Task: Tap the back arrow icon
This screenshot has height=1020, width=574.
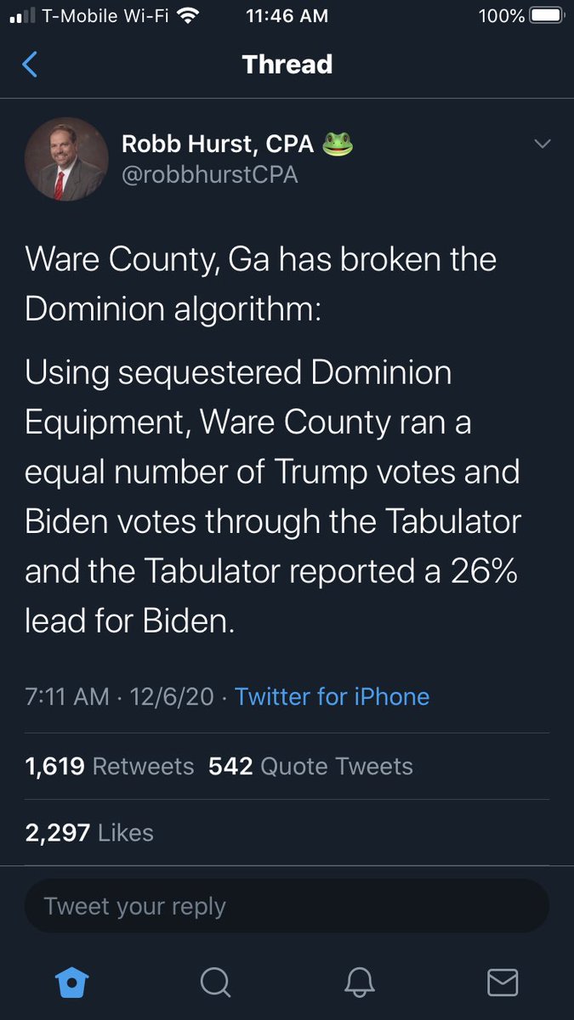Action: 30,65
